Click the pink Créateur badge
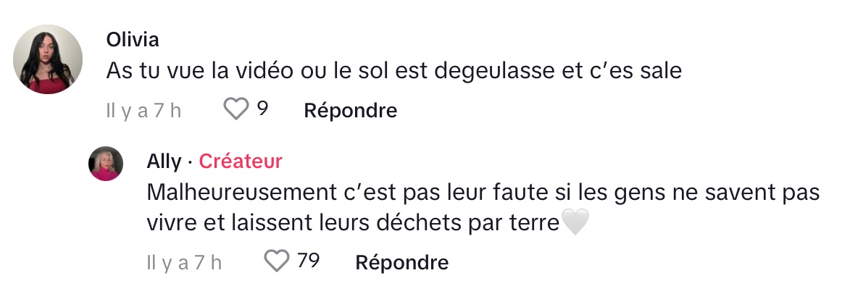This screenshot has height=294, width=842. (x=241, y=161)
